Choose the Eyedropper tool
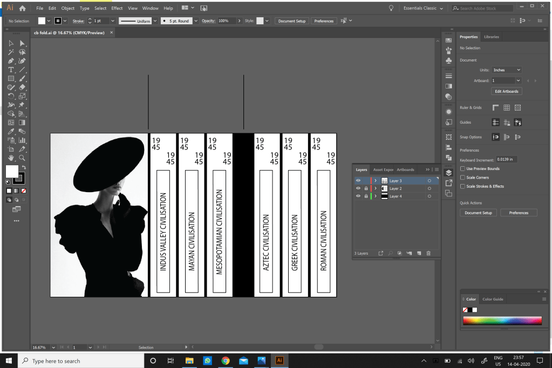552x368 pixels. click(x=11, y=131)
